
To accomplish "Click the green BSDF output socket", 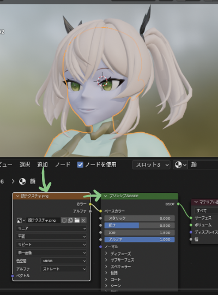I will (x=178, y=204).
